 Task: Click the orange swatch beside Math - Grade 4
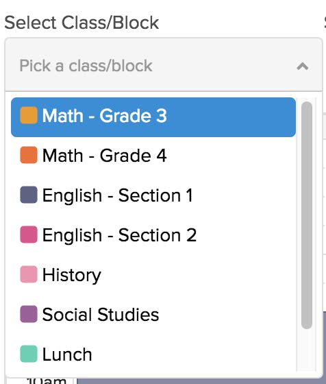(29, 155)
